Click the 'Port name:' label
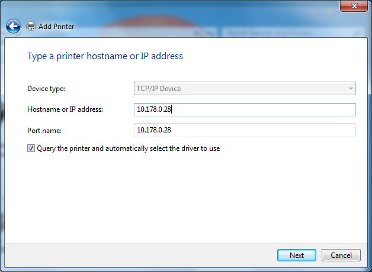372x272 pixels. tap(44, 130)
